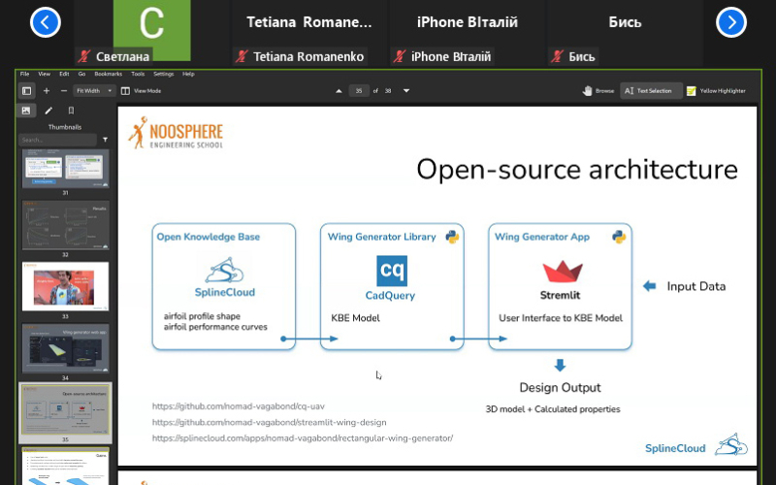Viewport: 776px width, 485px height.
Task: Go to previous participants with left arrow
Action: (45, 22)
